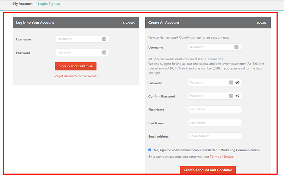284x175 pixels.
Task: Click the Sign in and Continue button
Action: tap(76, 66)
